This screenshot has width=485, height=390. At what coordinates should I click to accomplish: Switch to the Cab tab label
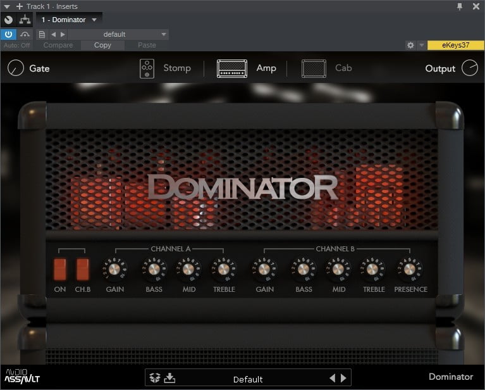click(343, 68)
